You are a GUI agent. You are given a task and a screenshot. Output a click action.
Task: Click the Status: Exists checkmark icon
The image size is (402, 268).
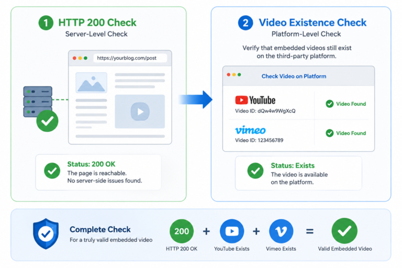[255, 171]
